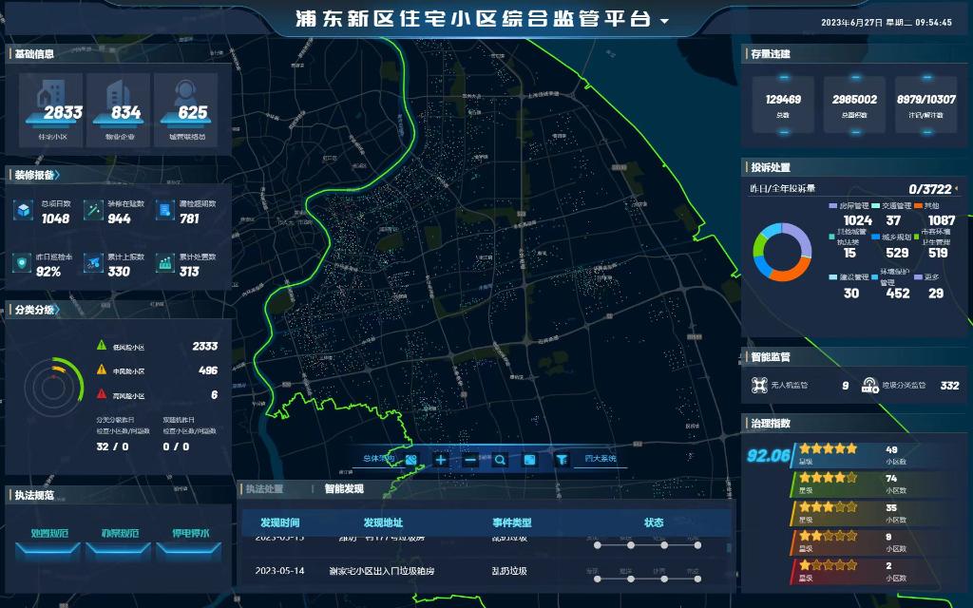
Task: Expand the 装修报备 section chevron
Action: click(59, 175)
